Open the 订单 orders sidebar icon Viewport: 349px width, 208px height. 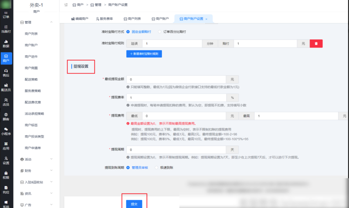[6, 14]
